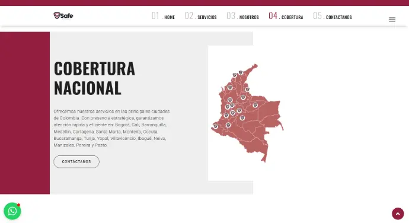Navigate to 03 Nosotros section
This screenshot has width=409, height=223.
(x=242, y=16)
